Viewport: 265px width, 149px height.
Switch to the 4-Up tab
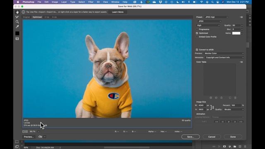click(54, 17)
